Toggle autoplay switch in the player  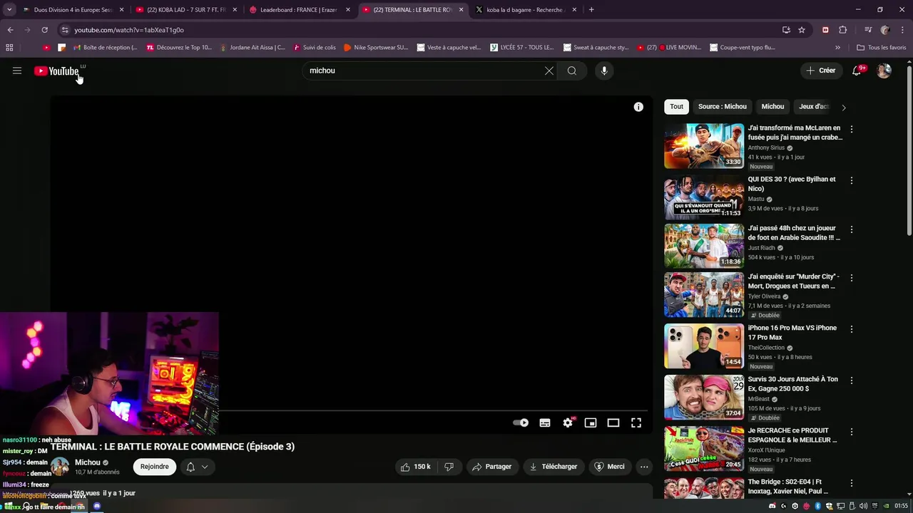(521, 423)
